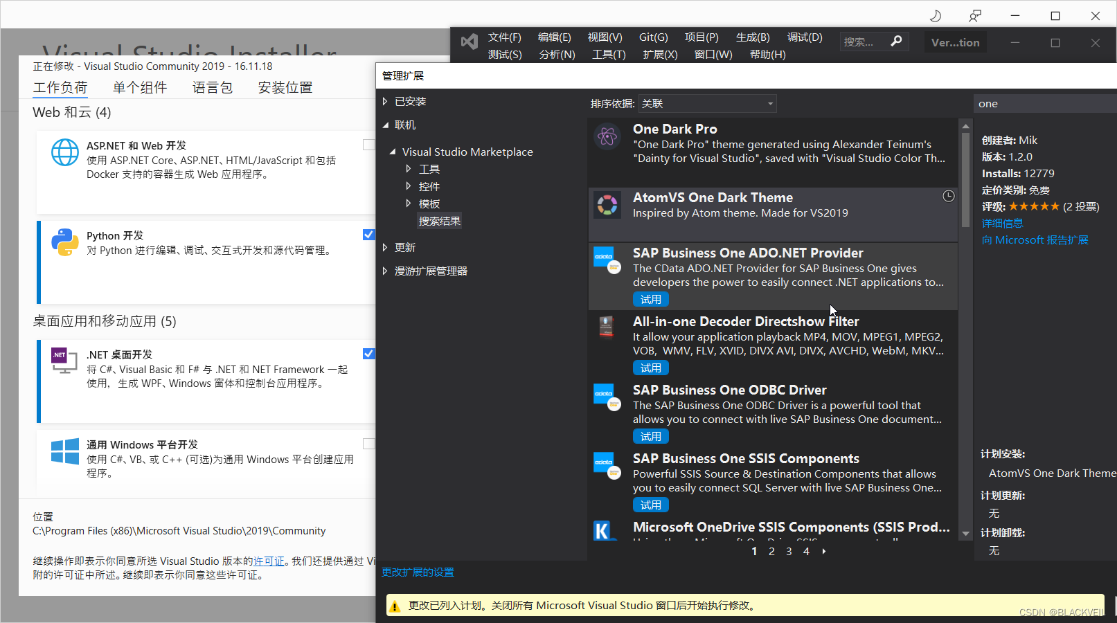
Task: Click All-in-one Decoder Directshow Filter icon
Action: pos(607,329)
